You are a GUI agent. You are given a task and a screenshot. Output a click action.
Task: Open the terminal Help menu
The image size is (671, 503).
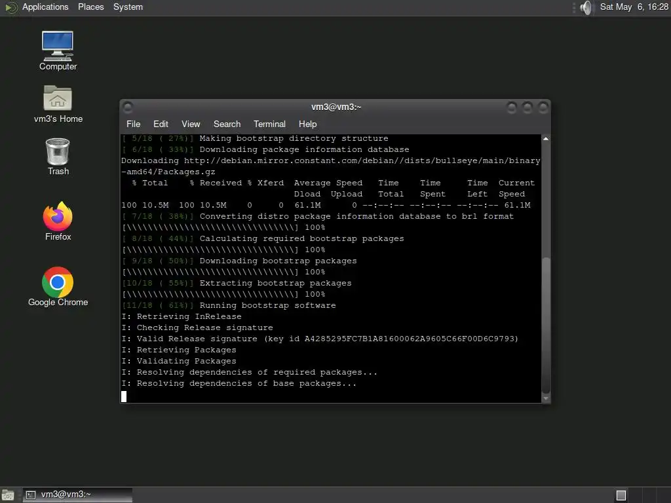(307, 124)
